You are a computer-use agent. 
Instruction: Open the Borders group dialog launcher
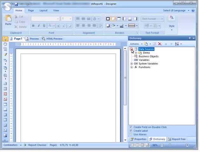pyautogui.click(x=137, y=33)
